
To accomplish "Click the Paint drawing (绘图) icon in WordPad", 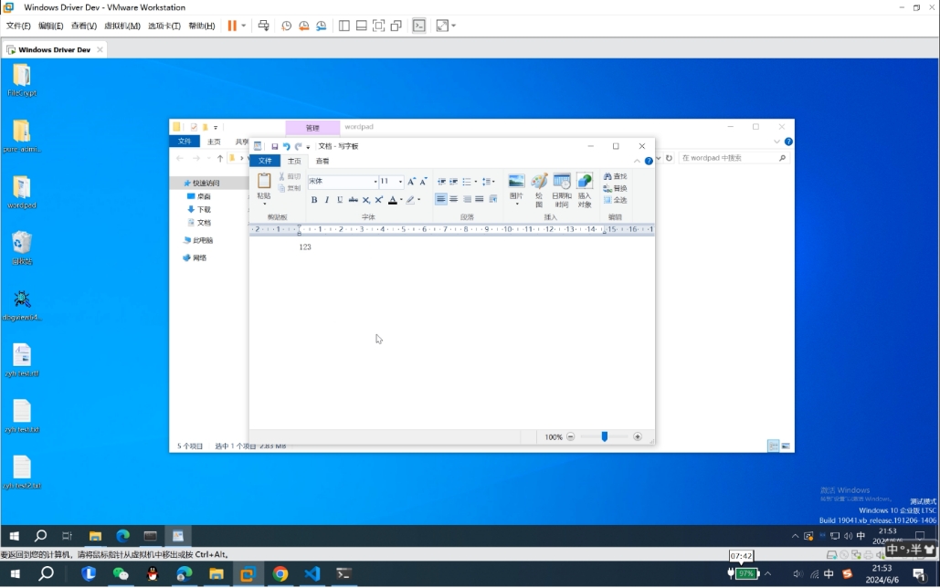I will point(539,187).
